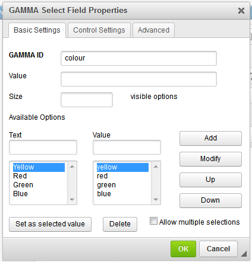Select Green in the Text list

coord(23,185)
